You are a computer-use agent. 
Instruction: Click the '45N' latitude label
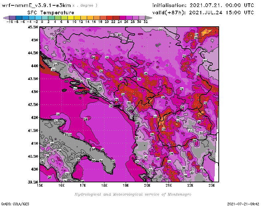[34, 40]
